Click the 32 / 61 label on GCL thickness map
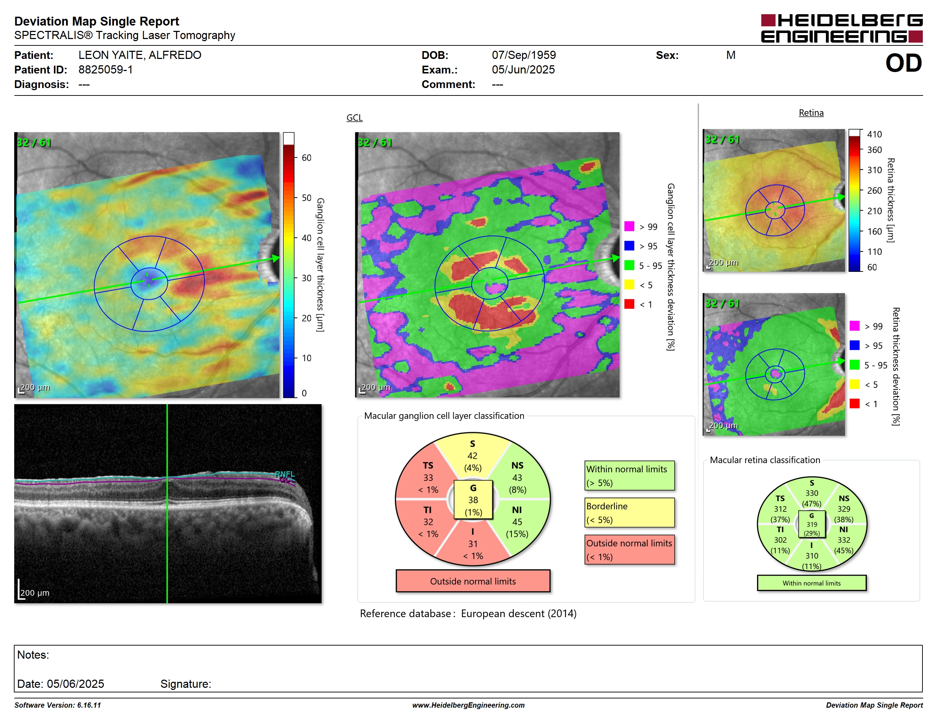 click(x=33, y=142)
